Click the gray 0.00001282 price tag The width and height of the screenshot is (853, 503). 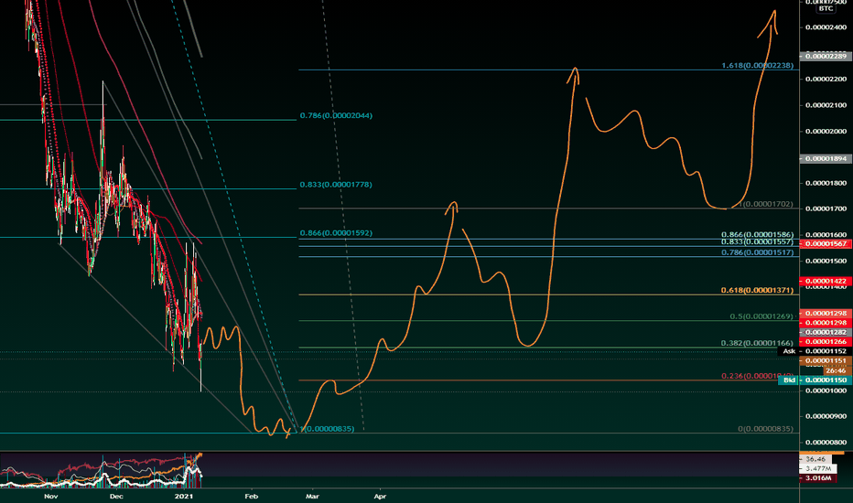coord(826,332)
